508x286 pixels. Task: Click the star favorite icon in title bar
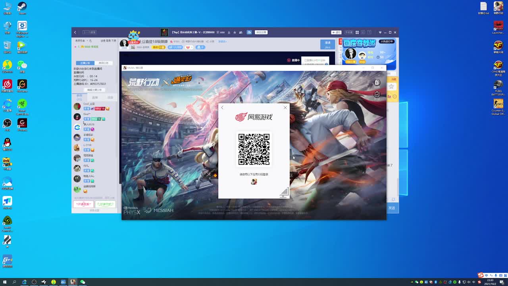coord(235,32)
